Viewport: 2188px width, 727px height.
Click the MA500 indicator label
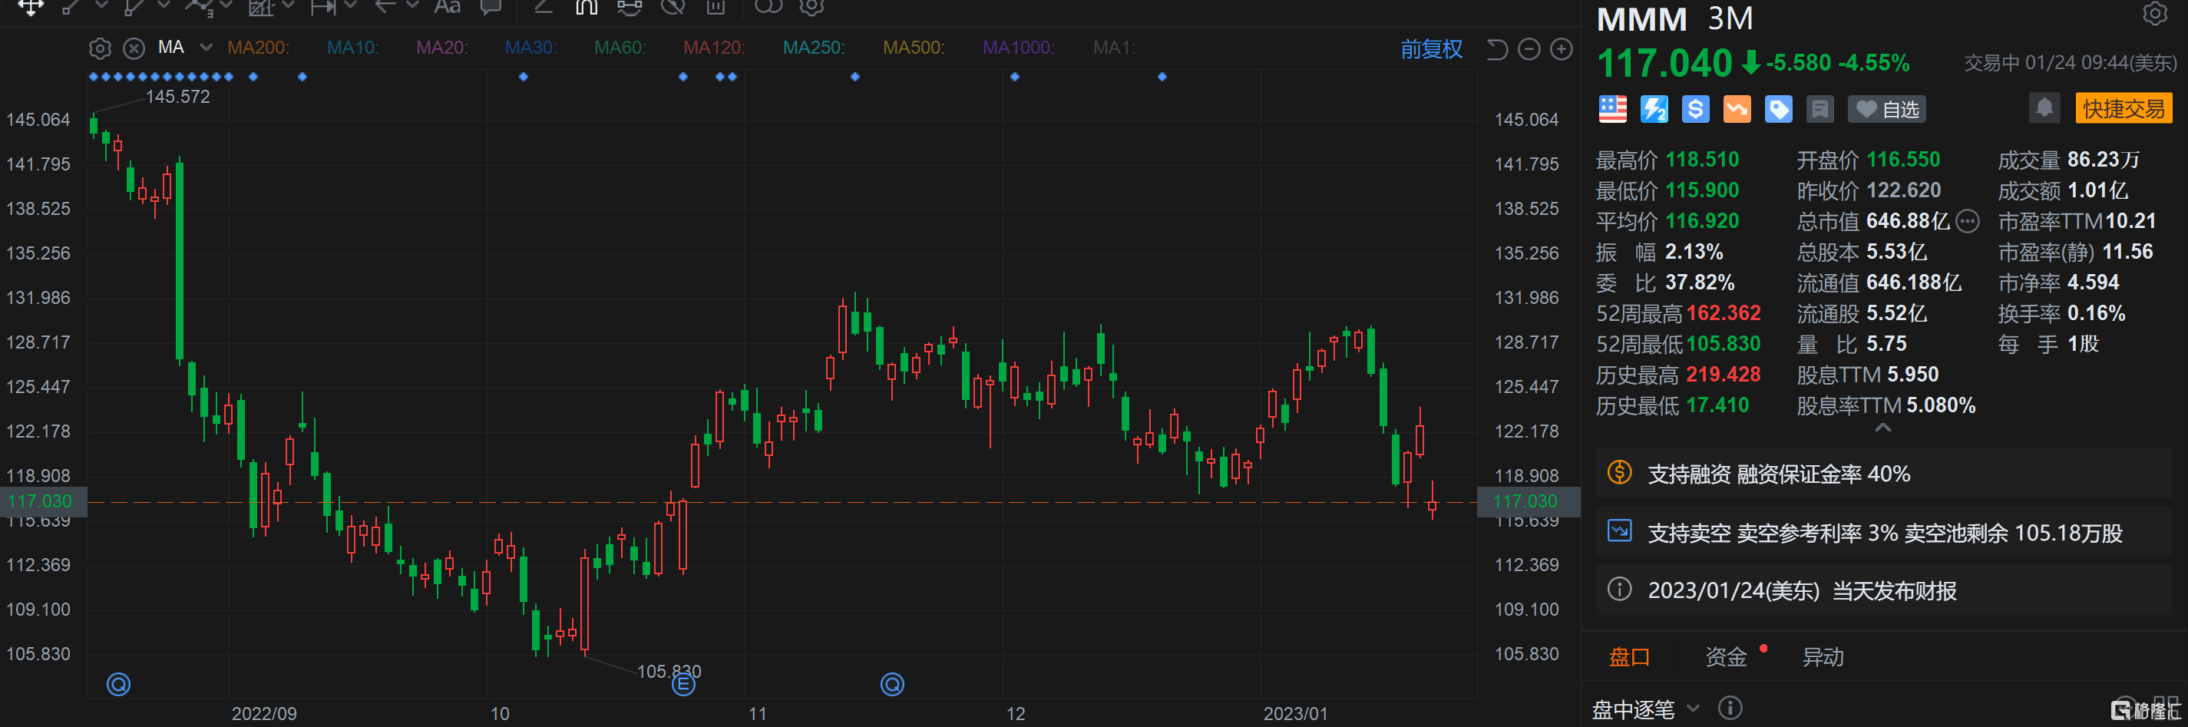(x=914, y=48)
